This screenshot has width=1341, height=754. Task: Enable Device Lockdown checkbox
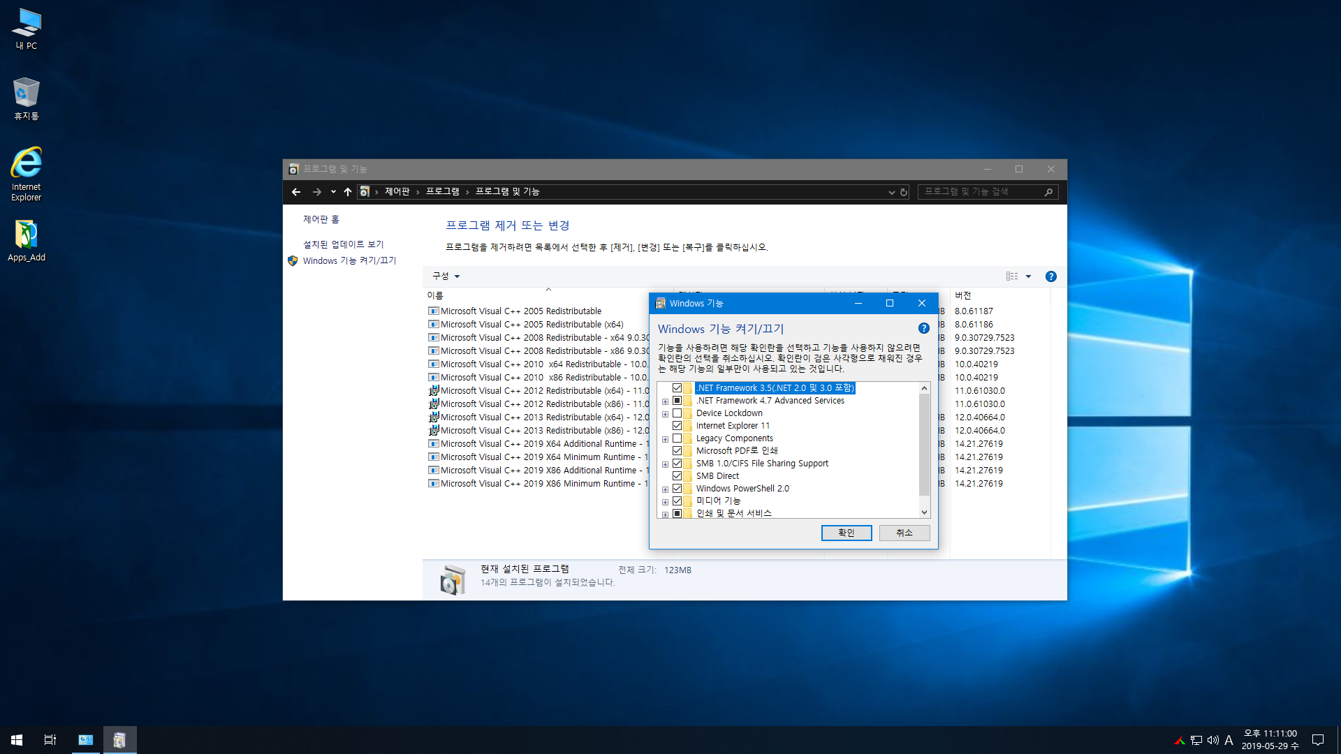coord(677,413)
